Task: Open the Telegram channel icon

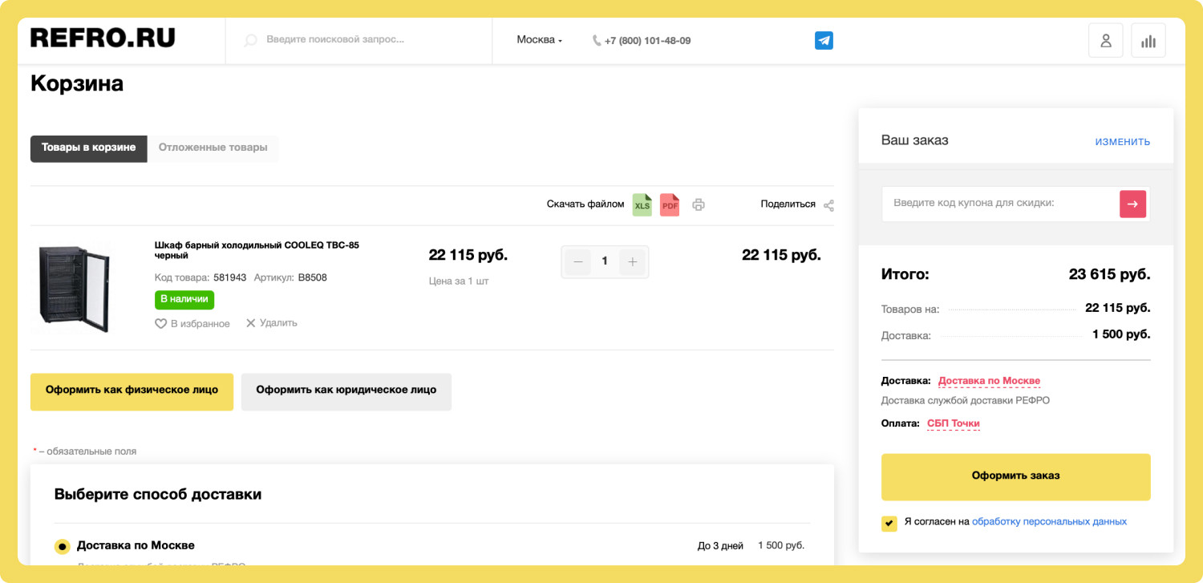Action: (x=824, y=40)
